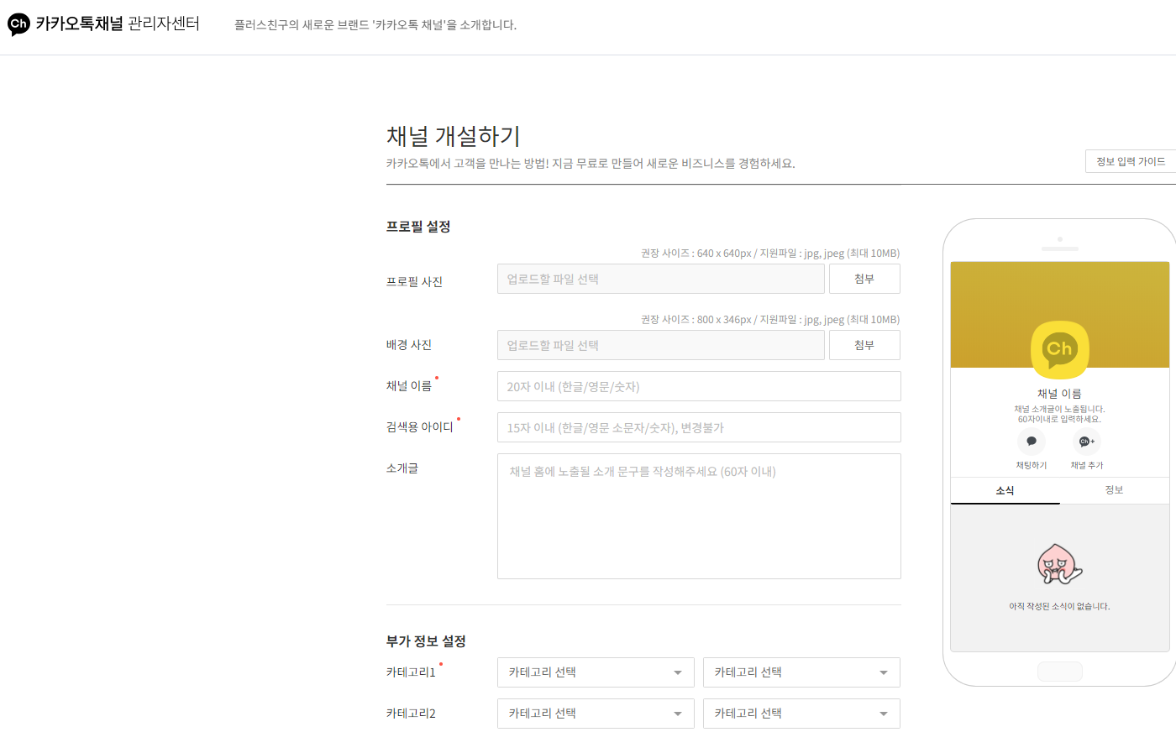Click 첨부 button for 배경 사진
The image size is (1176, 753).
pos(864,345)
